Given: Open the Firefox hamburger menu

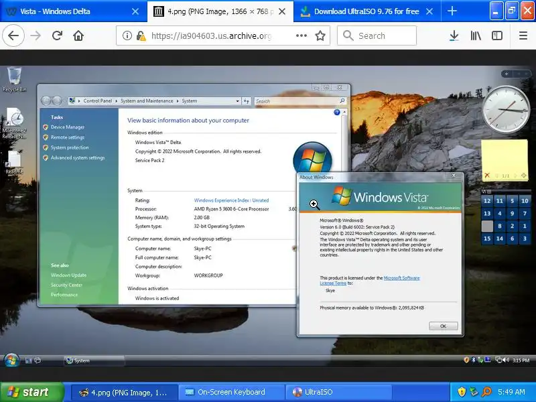Looking at the screenshot, I should click(x=523, y=36).
